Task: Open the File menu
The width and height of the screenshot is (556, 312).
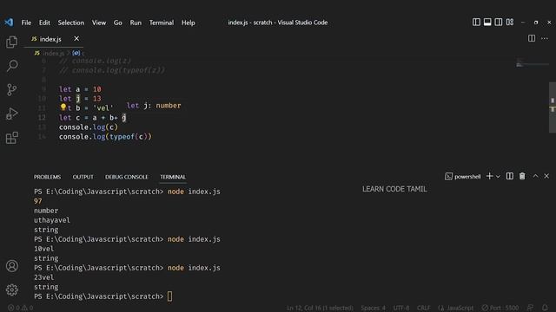Action: pyautogui.click(x=26, y=23)
